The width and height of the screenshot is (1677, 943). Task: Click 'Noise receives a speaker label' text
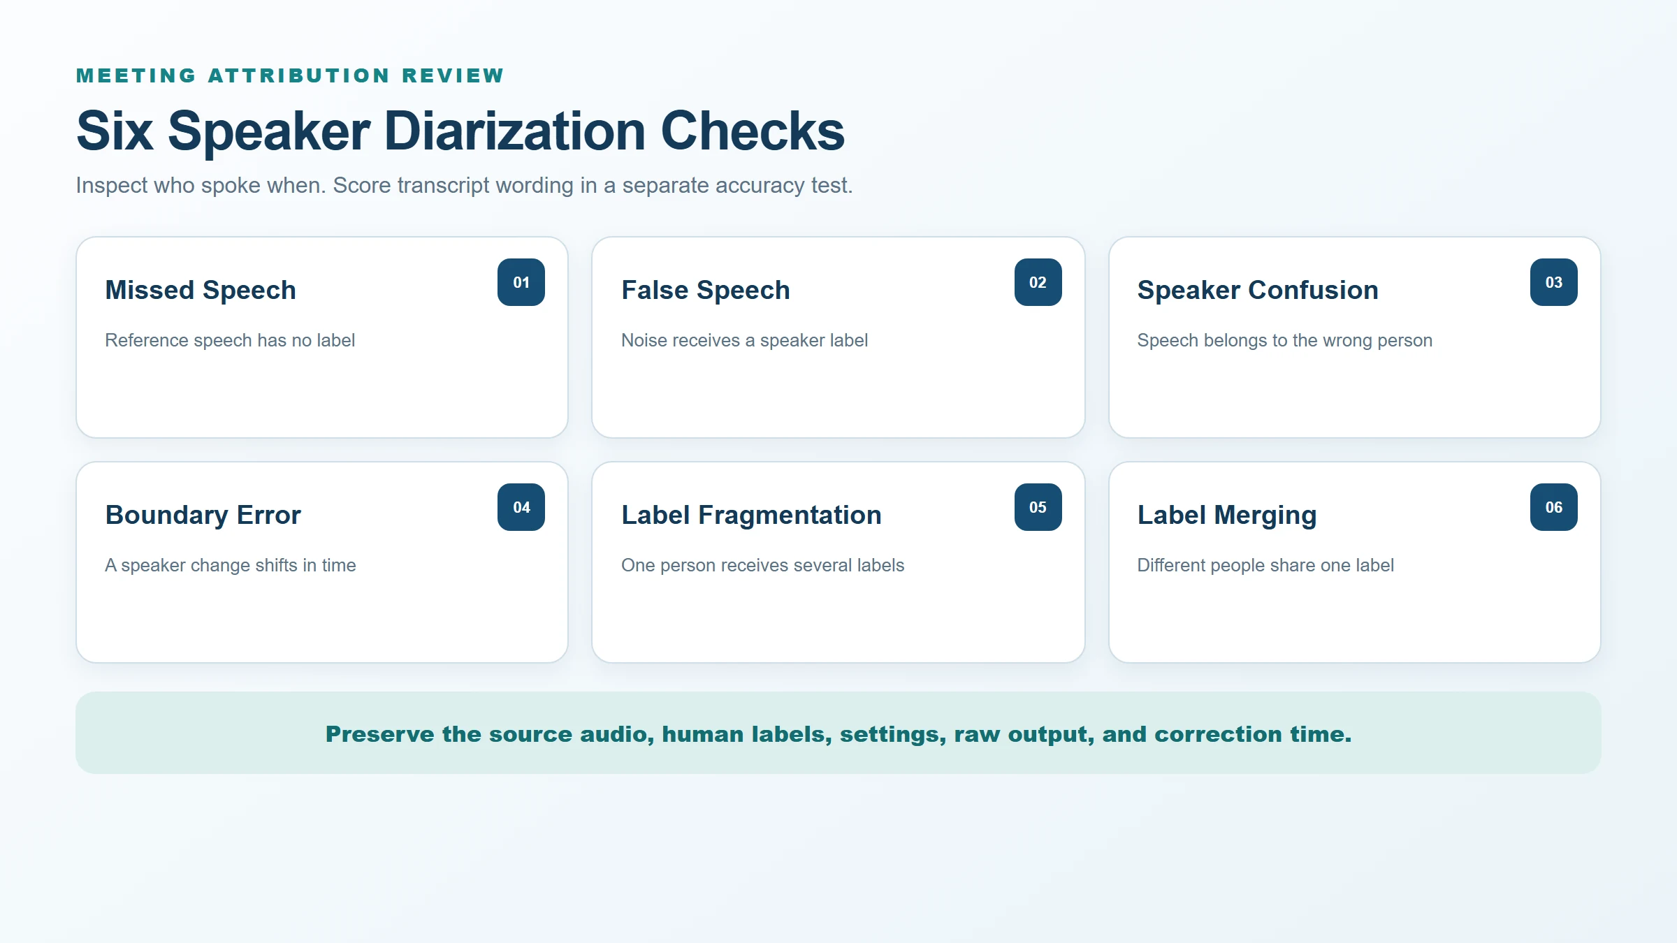pyautogui.click(x=744, y=340)
